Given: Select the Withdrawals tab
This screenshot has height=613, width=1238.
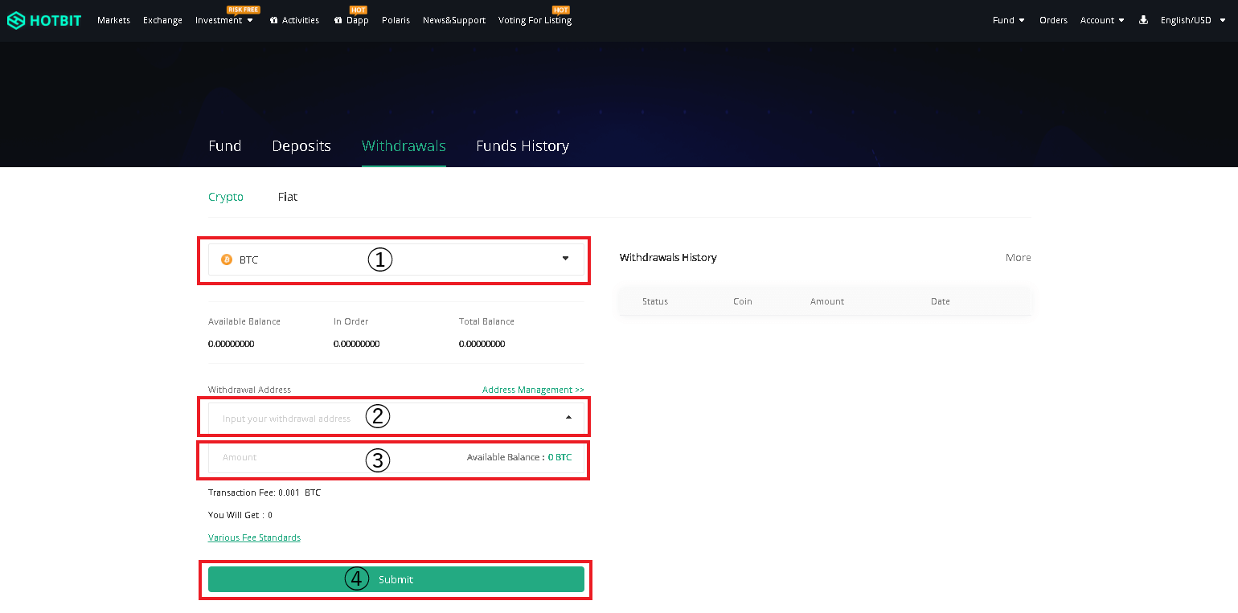Looking at the screenshot, I should point(404,146).
